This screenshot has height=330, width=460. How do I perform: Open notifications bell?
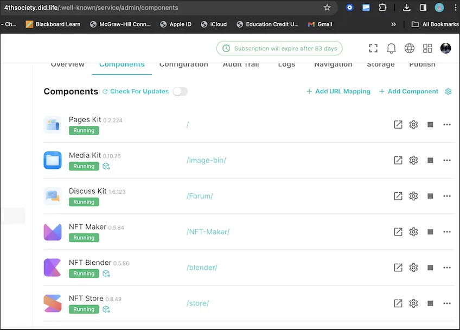coord(391,48)
